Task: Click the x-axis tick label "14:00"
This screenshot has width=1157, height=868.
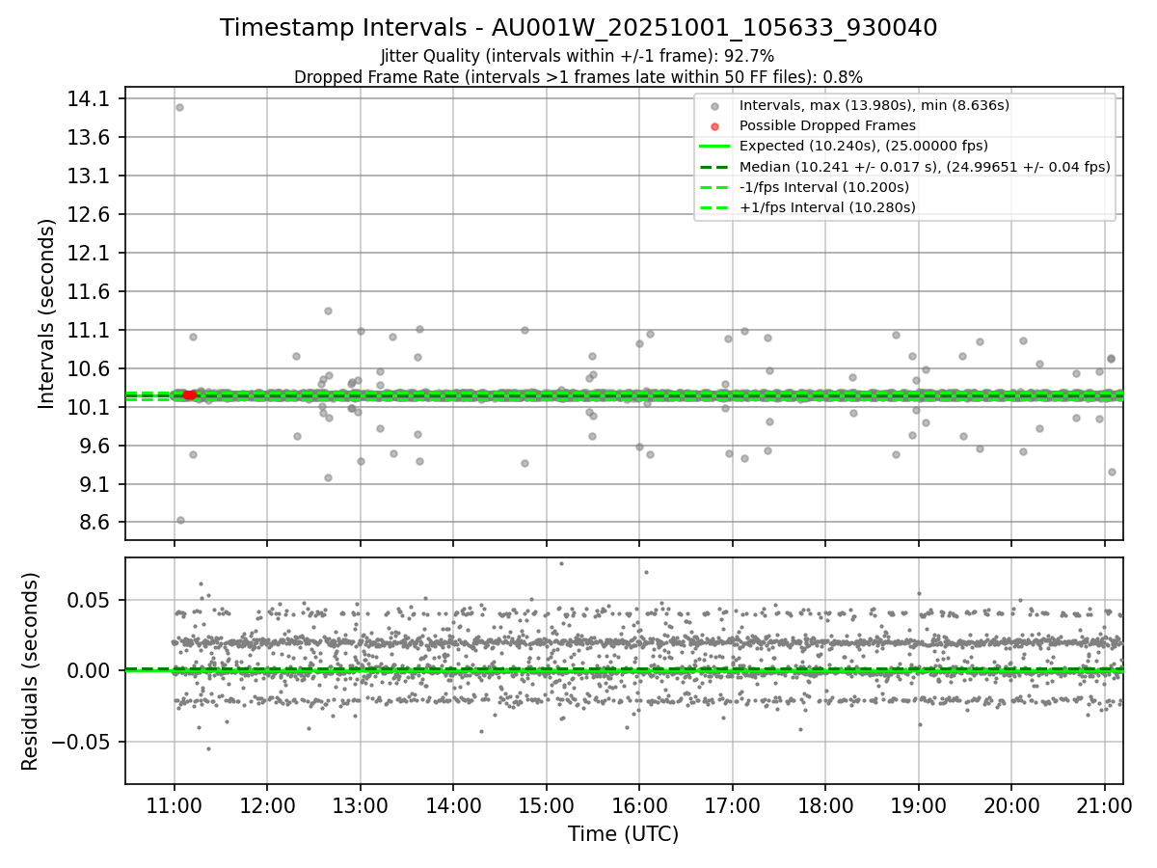Action: pos(453,804)
